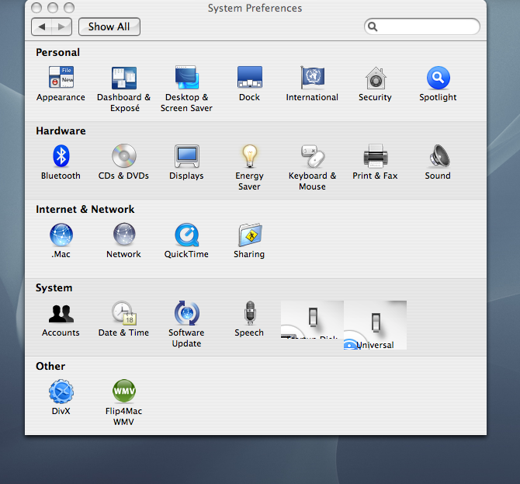Open the Startup Disk pane
Image resolution: width=520 pixels, height=484 pixels.
(312, 319)
